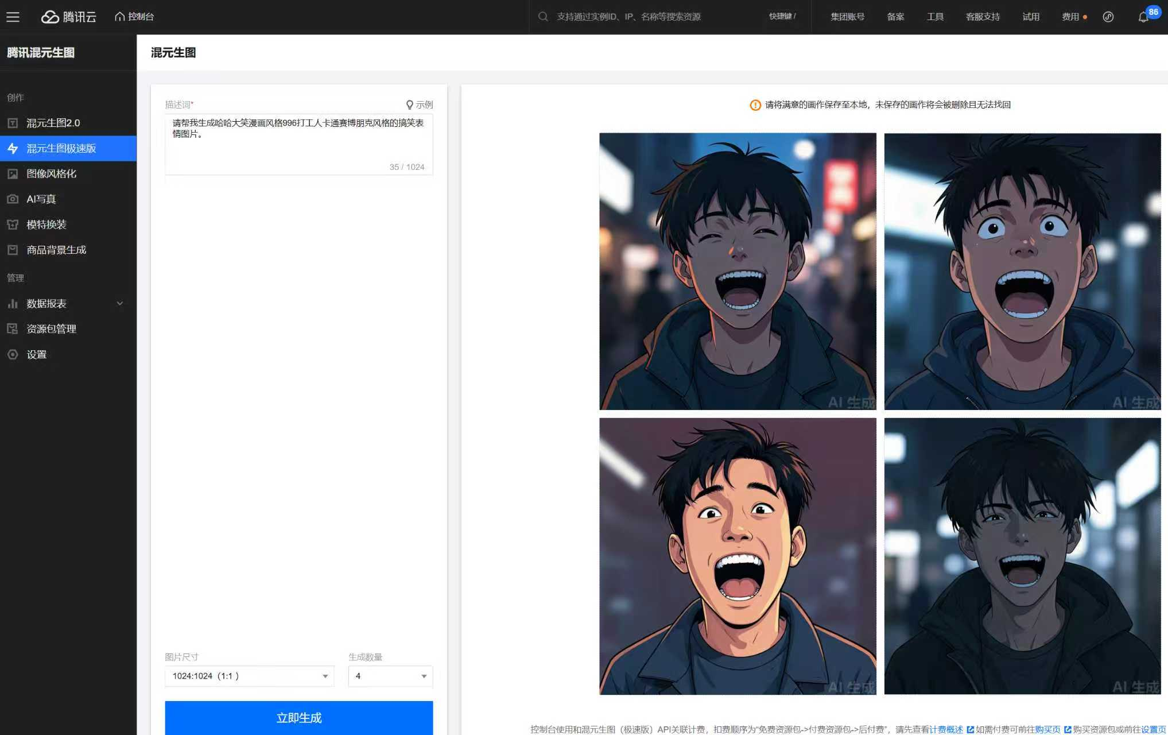Go to 控制台 console home
This screenshot has width=1168, height=735.
click(x=134, y=17)
